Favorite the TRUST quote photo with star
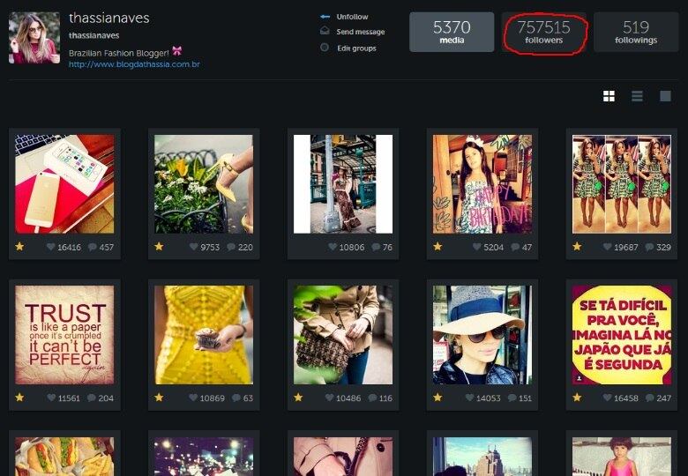688x476 pixels. [x=19, y=398]
